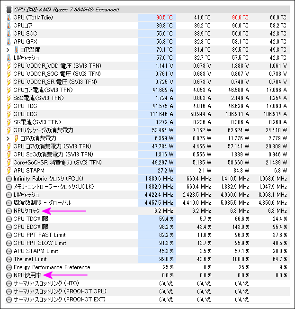Select the CPU TDC制限 label
This screenshot has width=295, height=309.
[x=31, y=219]
